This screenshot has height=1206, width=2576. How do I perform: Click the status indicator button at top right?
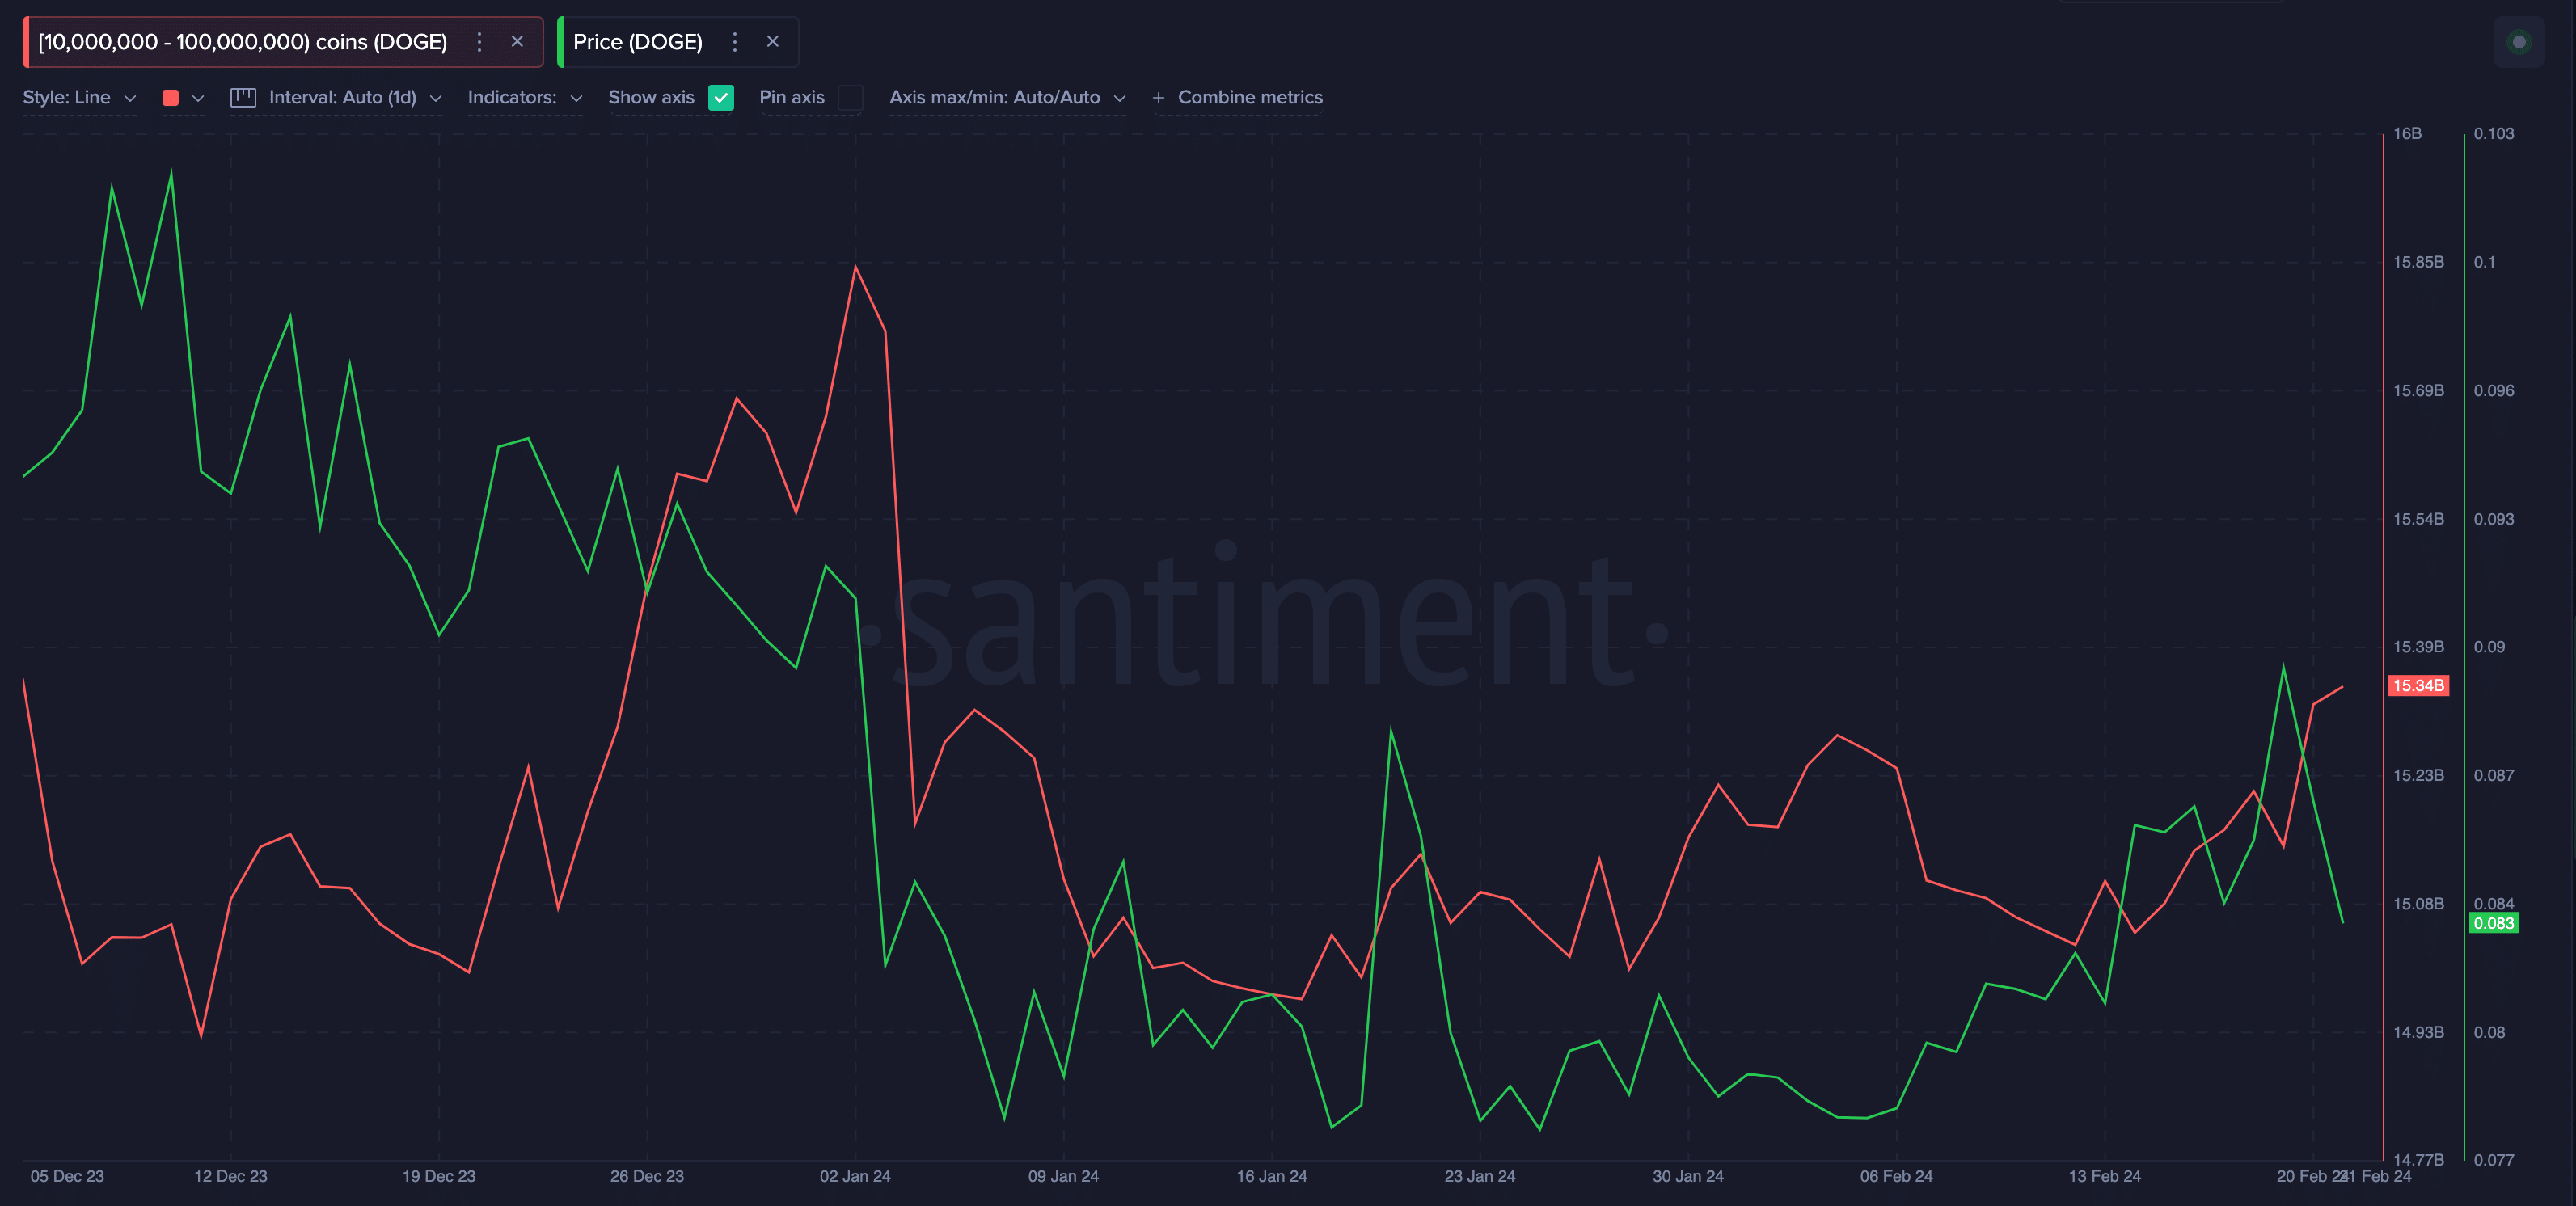click(x=2519, y=42)
